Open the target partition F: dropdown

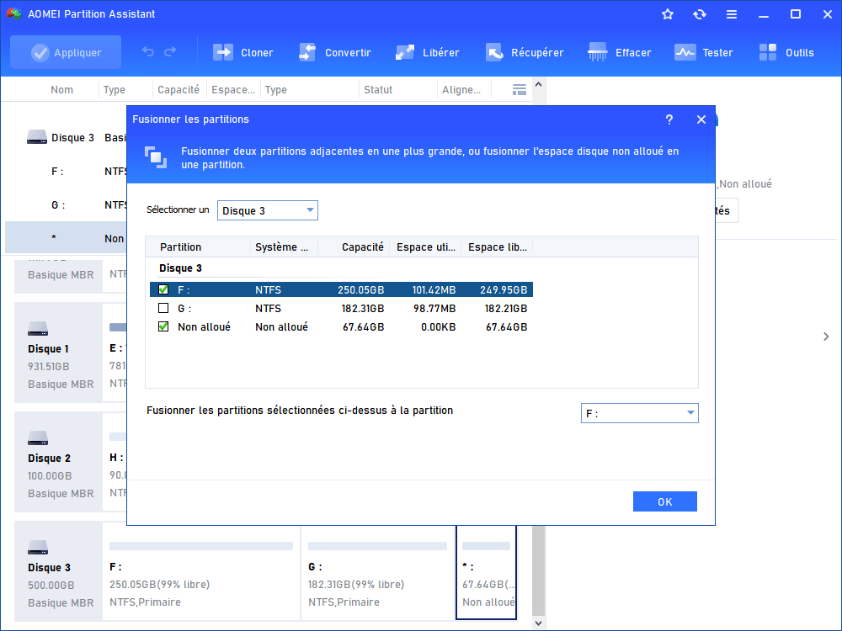coord(640,413)
